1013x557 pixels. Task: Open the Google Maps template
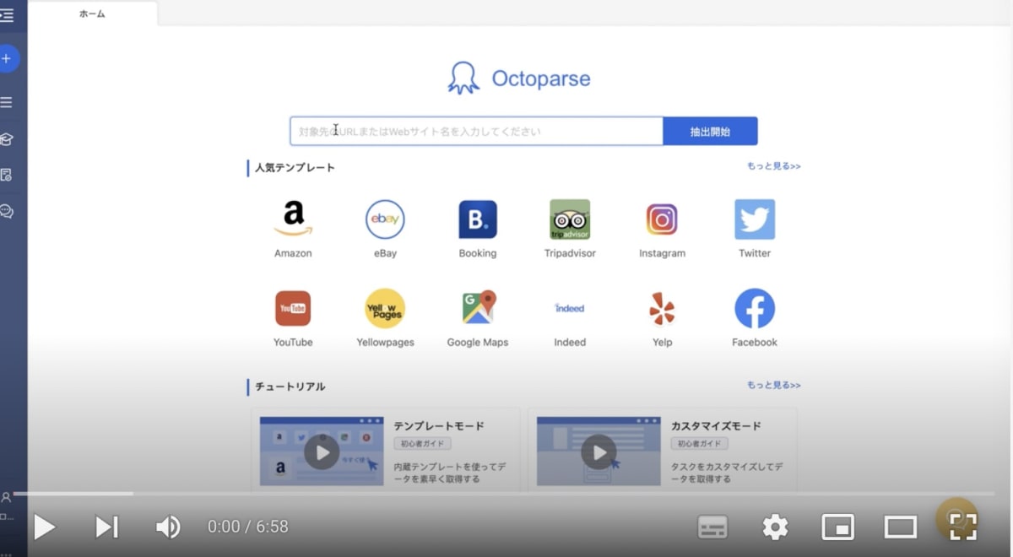[x=478, y=308]
